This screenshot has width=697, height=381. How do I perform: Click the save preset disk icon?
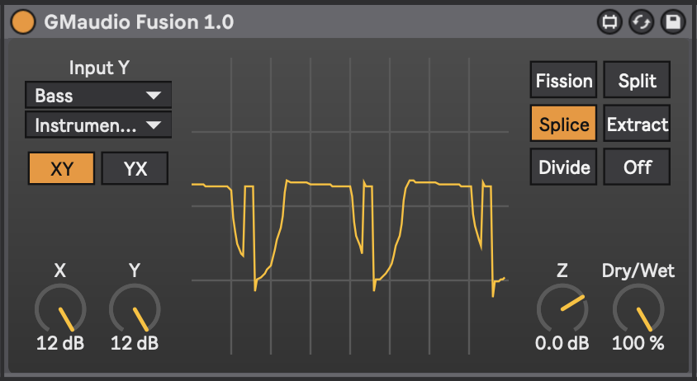coord(673,22)
